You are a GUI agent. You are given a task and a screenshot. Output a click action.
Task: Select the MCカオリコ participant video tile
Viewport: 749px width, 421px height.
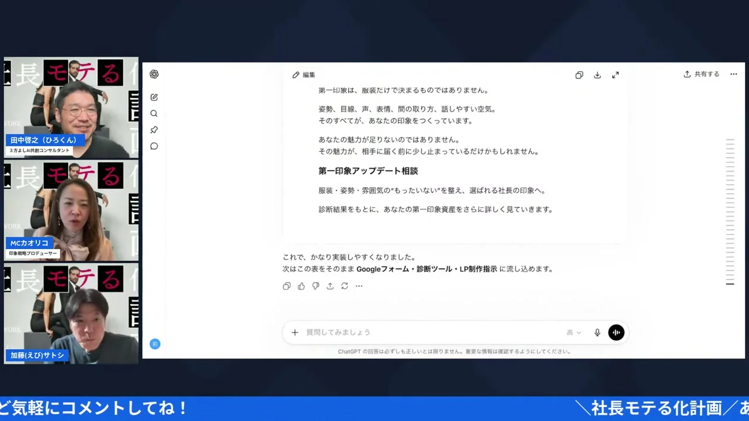[x=71, y=210]
